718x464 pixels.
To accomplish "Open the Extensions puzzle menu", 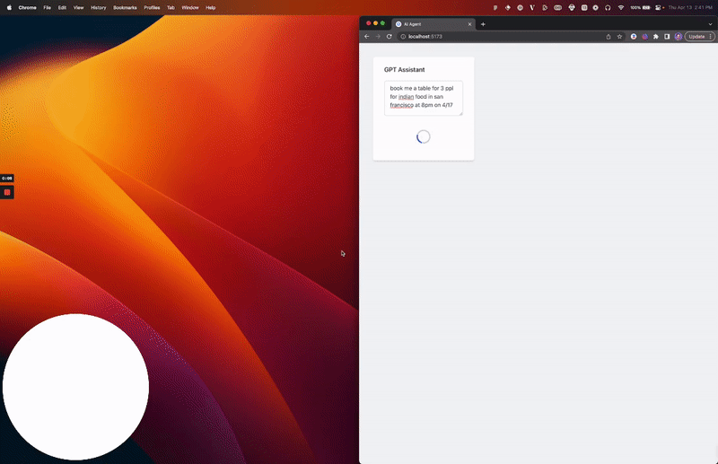I will 656,36.
